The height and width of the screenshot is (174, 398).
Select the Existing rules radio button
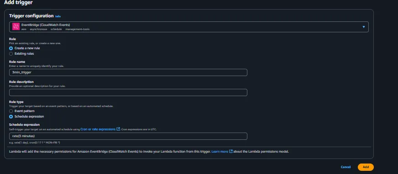[x=11, y=54]
